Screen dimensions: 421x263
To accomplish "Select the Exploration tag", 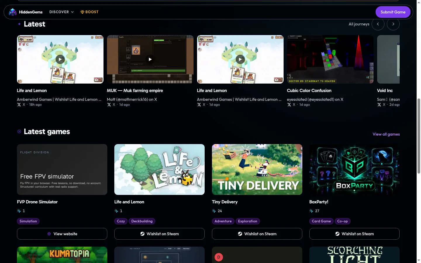I will click(248, 221).
